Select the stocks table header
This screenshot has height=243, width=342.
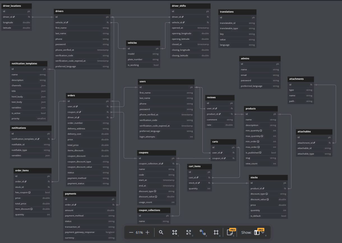pos(268,177)
